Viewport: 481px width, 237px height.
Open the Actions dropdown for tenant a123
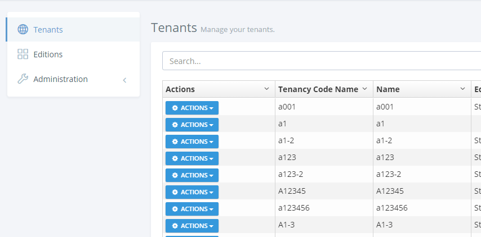(192, 158)
